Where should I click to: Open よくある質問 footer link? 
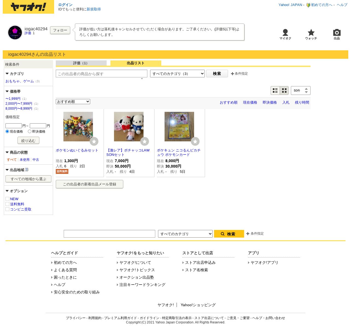point(65,270)
